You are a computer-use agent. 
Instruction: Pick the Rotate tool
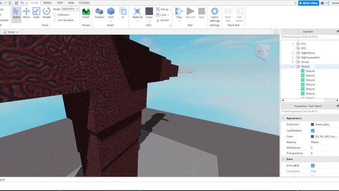47,13
